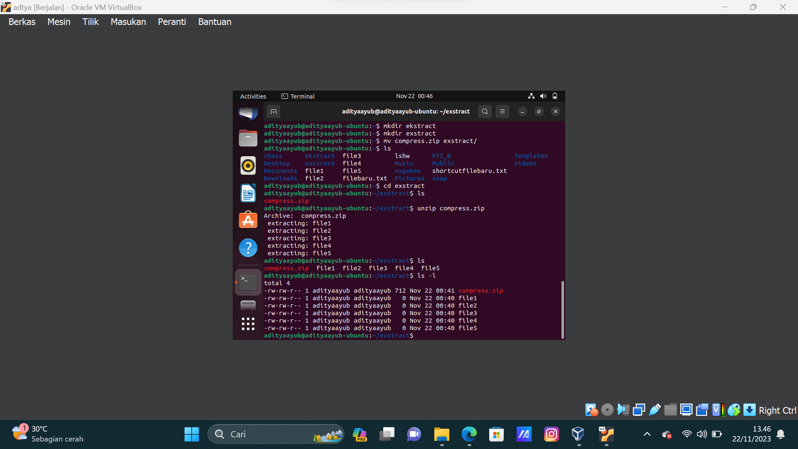Click 'nagabos' folder name in ls output
The image size is (798, 449).
[407, 171]
